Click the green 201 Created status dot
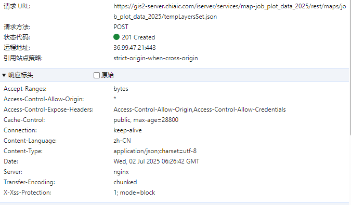The image size is (351, 205). tap(116, 37)
